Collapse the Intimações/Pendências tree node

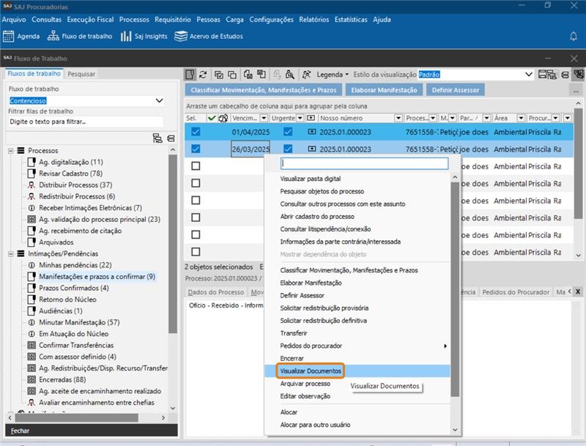point(11,253)
